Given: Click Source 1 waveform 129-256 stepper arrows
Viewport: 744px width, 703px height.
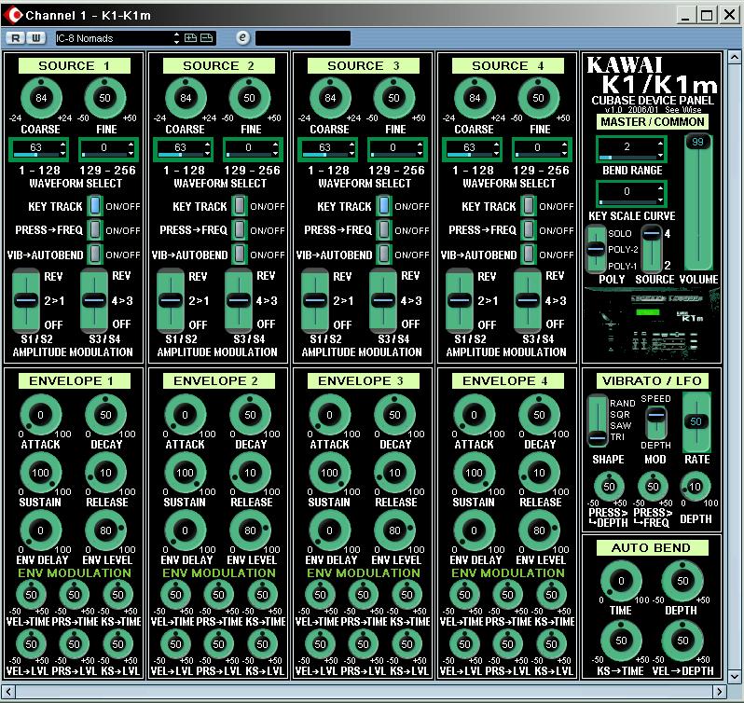Looking at the screenshot, I should 131,148.
